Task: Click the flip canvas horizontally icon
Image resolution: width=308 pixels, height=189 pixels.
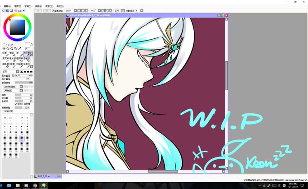Action: [123, 10]
